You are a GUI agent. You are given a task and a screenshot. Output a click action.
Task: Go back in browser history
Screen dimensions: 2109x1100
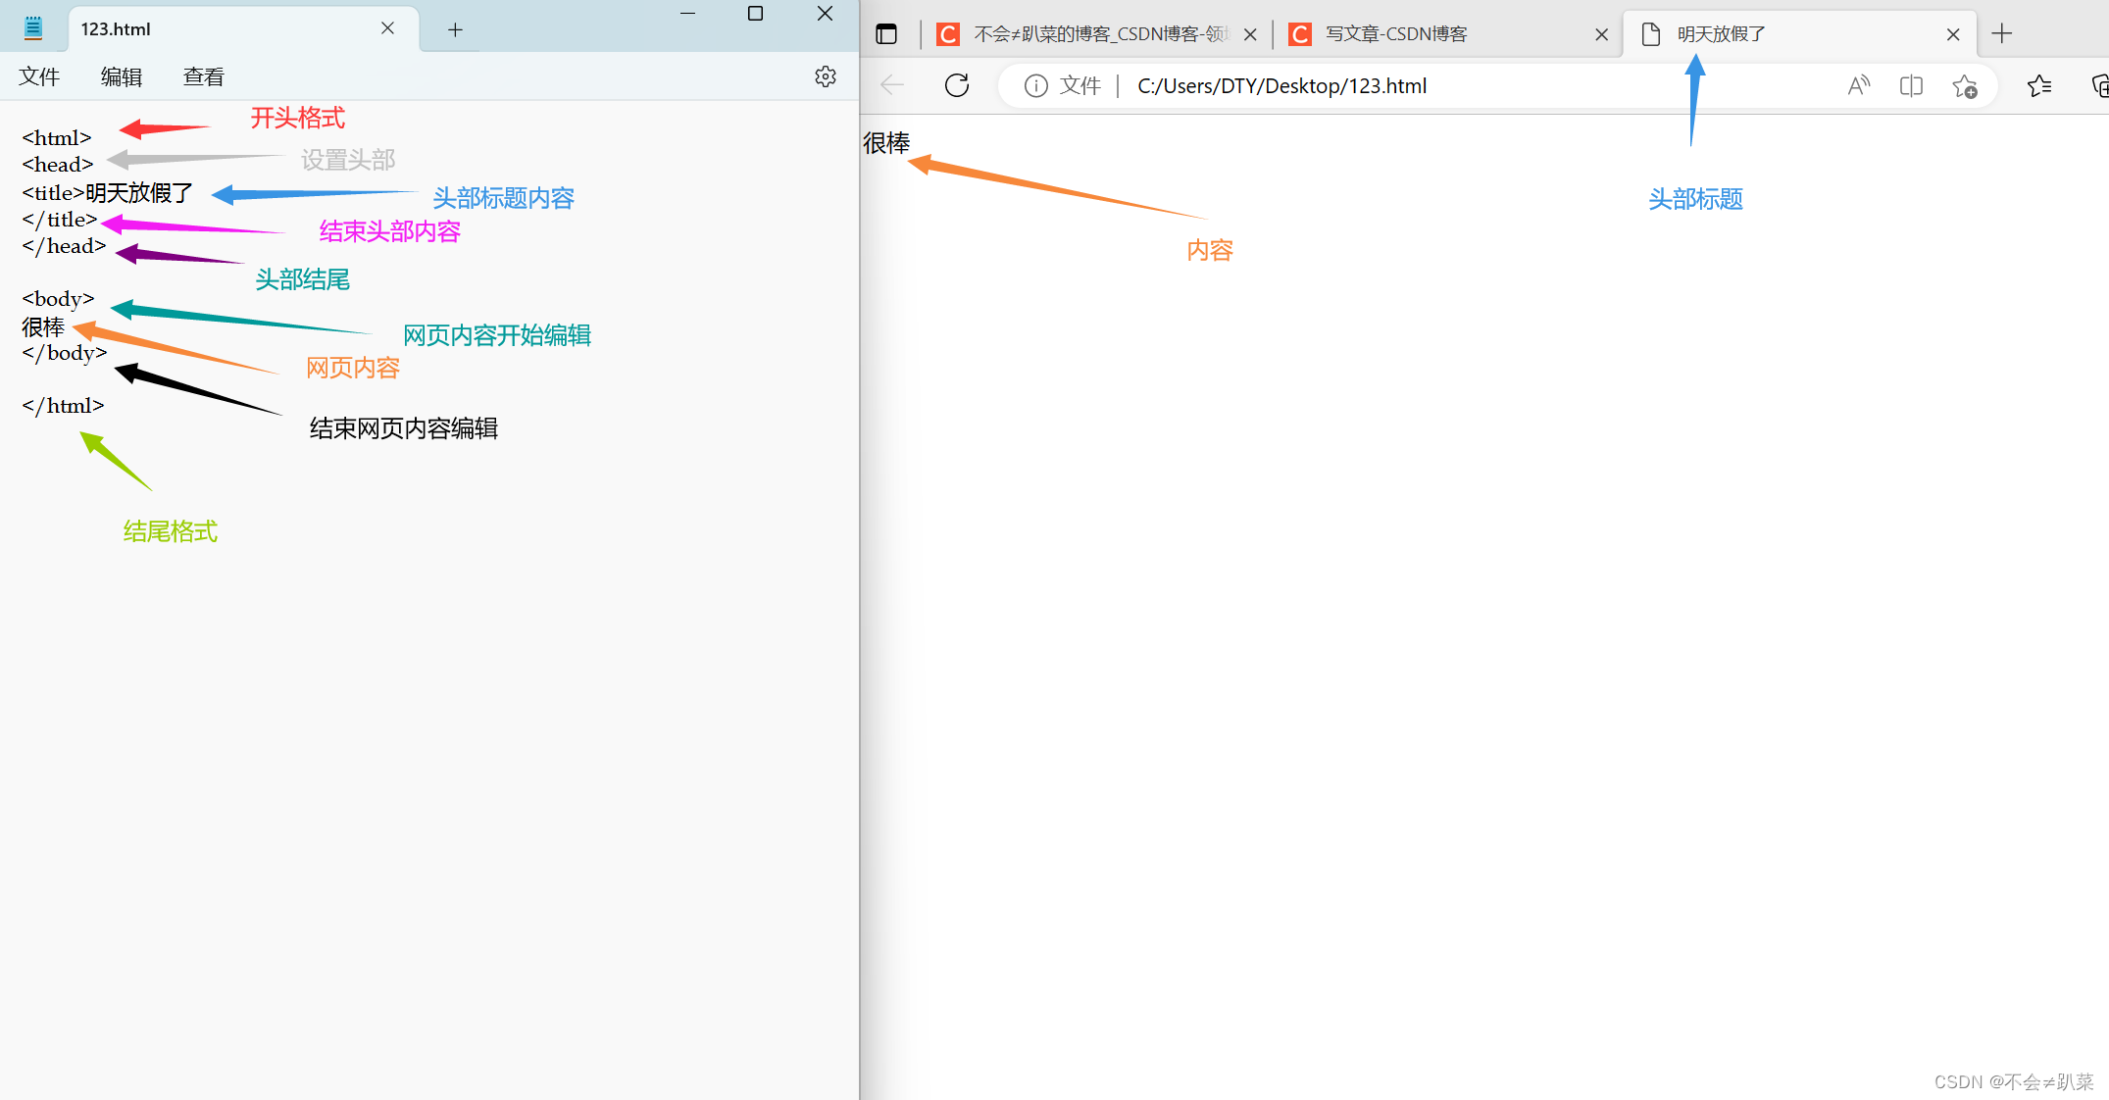(892, 85)
